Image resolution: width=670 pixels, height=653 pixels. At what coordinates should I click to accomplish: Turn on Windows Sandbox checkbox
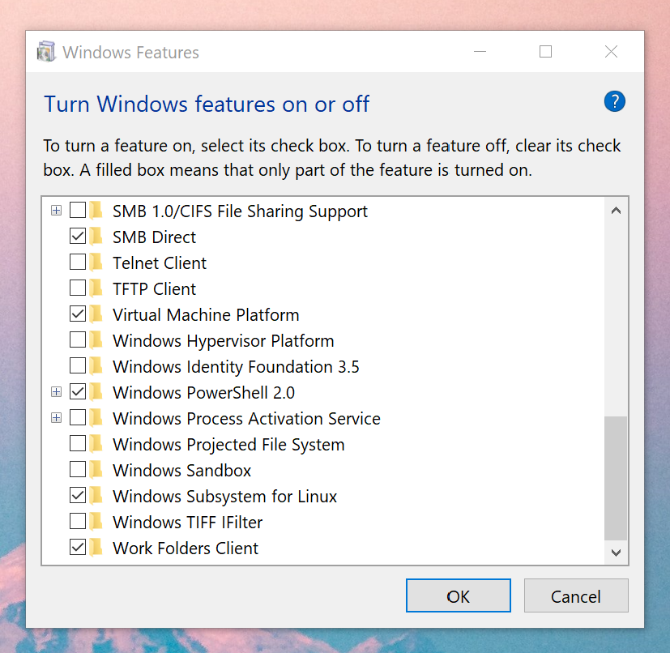(x=78, y=470)
